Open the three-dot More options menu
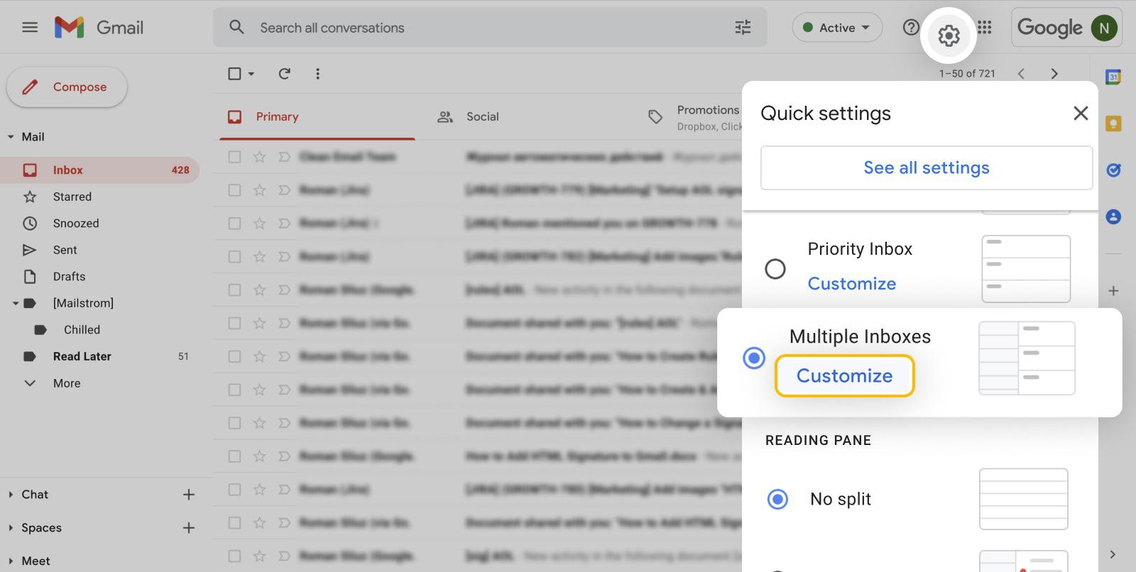This screenshot has height=572, width=1136. (317, 74)
